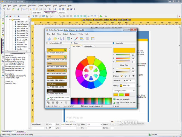
Task: Select the Browser Jump snippet in the tree
Action: [22, 45]
